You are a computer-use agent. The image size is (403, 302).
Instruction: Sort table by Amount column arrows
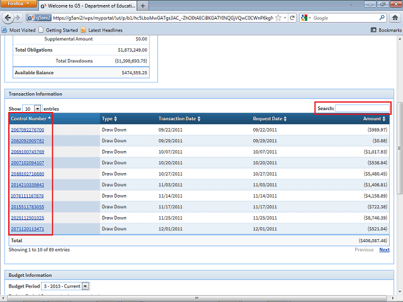click(384, 119)
